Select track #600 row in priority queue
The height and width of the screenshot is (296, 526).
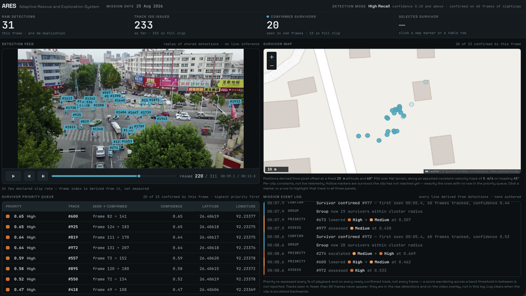[x=130, y=216]
